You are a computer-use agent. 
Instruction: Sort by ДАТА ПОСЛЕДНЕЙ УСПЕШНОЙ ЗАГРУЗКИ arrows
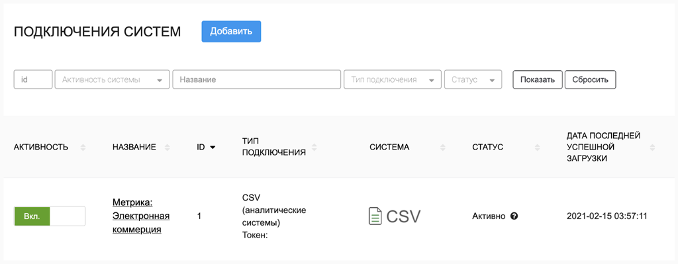(652, 148)
